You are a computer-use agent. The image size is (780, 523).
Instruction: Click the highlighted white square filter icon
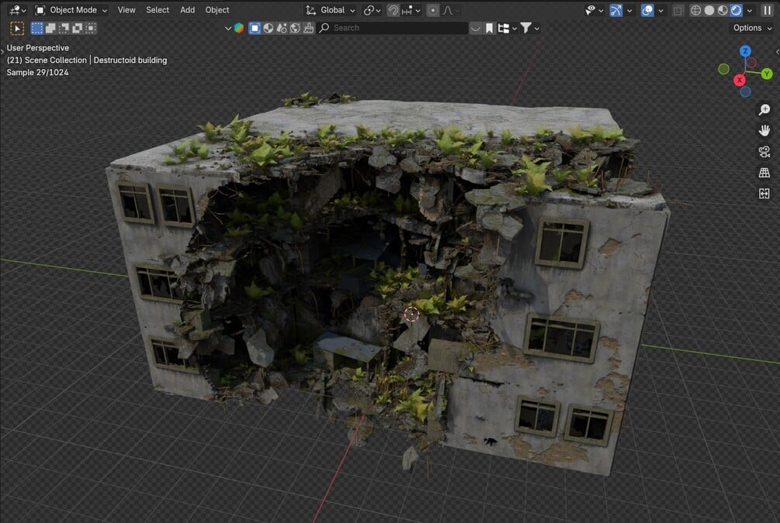[x=255, y=29]
